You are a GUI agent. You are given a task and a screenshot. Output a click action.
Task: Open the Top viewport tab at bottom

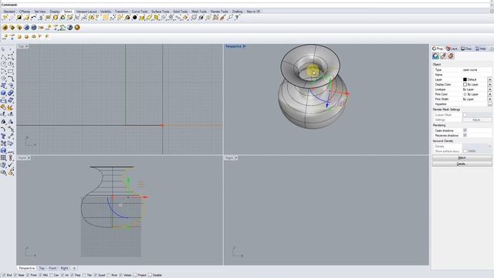42,268
